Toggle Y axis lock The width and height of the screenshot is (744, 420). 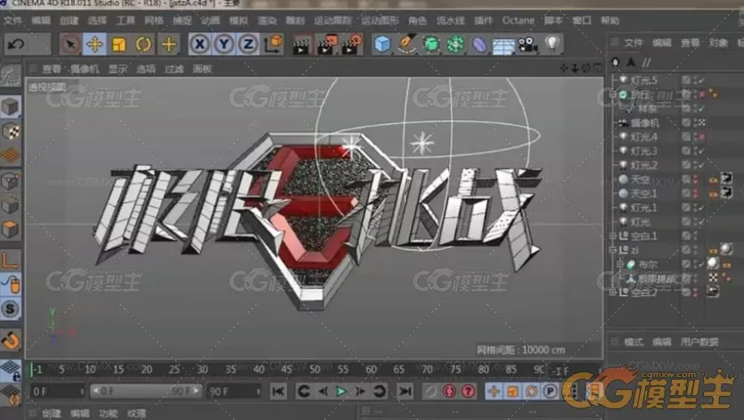(x=224, y=45)
